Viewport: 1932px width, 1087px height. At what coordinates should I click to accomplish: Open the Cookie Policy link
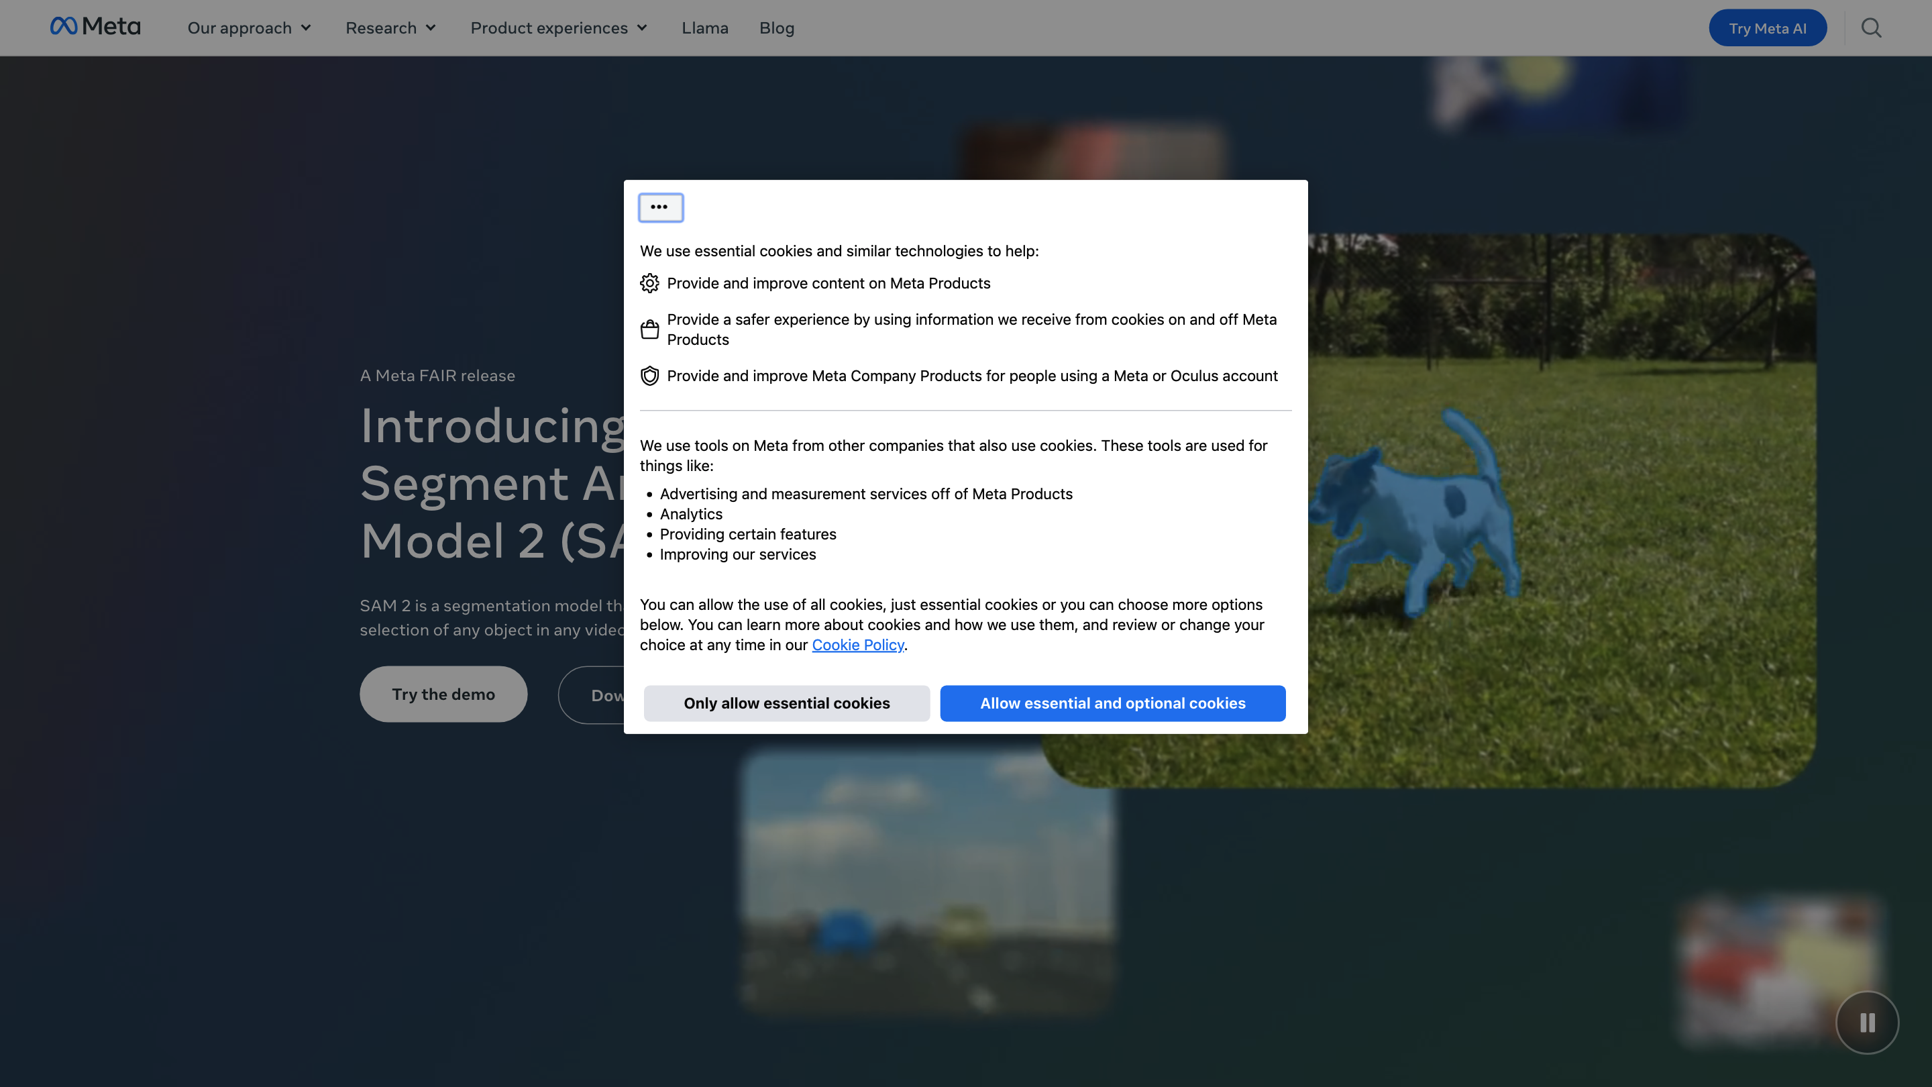point(858,644)
